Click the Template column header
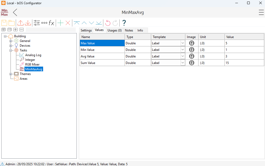Viewport: 265px width, 166px height. pyautogui.click(x=168, y=37)
